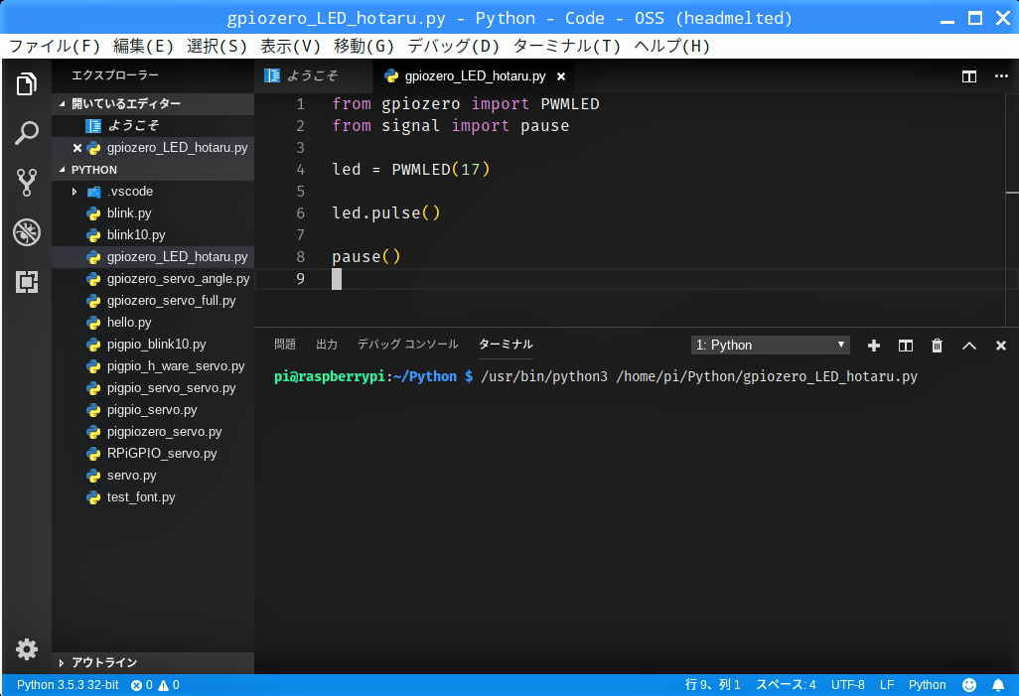Change encoding via UTF-8 status item
The height and width of the screenshot is (696, 1019).
click(847, 685)
